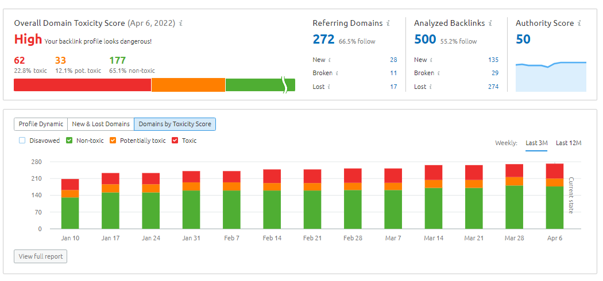Click info icon beside New backlinks
The height and width of the screenshot is (281, 603).
coord(431,60)
